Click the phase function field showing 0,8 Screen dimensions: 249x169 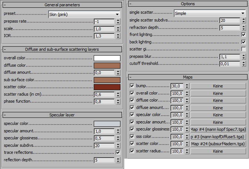point(104,102)
